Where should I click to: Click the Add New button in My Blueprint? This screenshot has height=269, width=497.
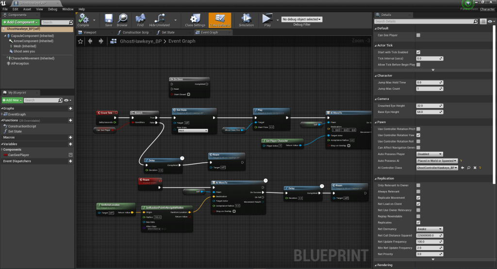click(x=12, y=100)
